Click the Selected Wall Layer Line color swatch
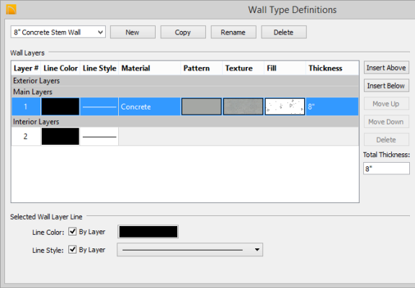This screenshot has width=415, height=288. 148,232
